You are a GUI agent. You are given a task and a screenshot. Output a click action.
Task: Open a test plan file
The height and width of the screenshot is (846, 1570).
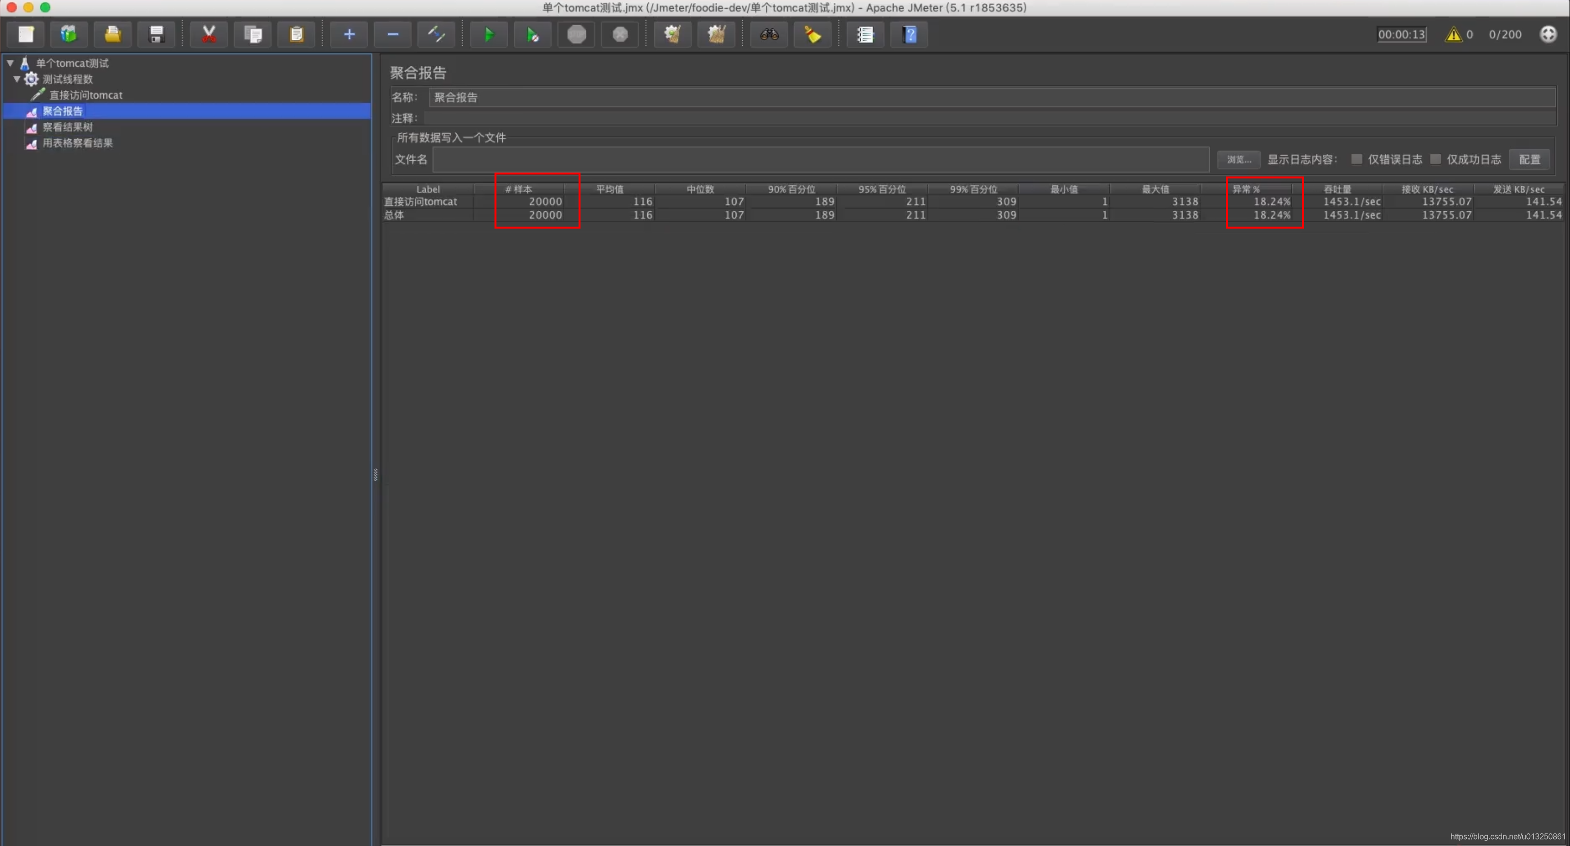click(x=113, y=34)
